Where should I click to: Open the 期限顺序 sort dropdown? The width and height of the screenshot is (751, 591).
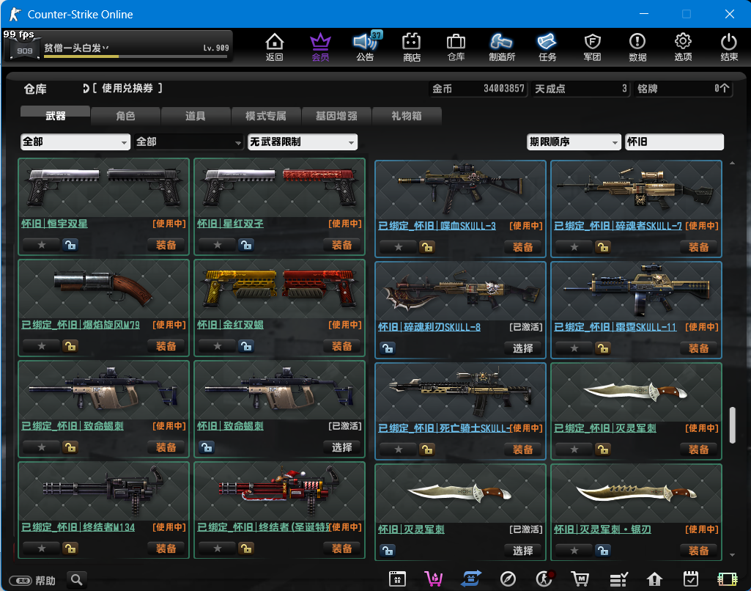tap(574, 142)
